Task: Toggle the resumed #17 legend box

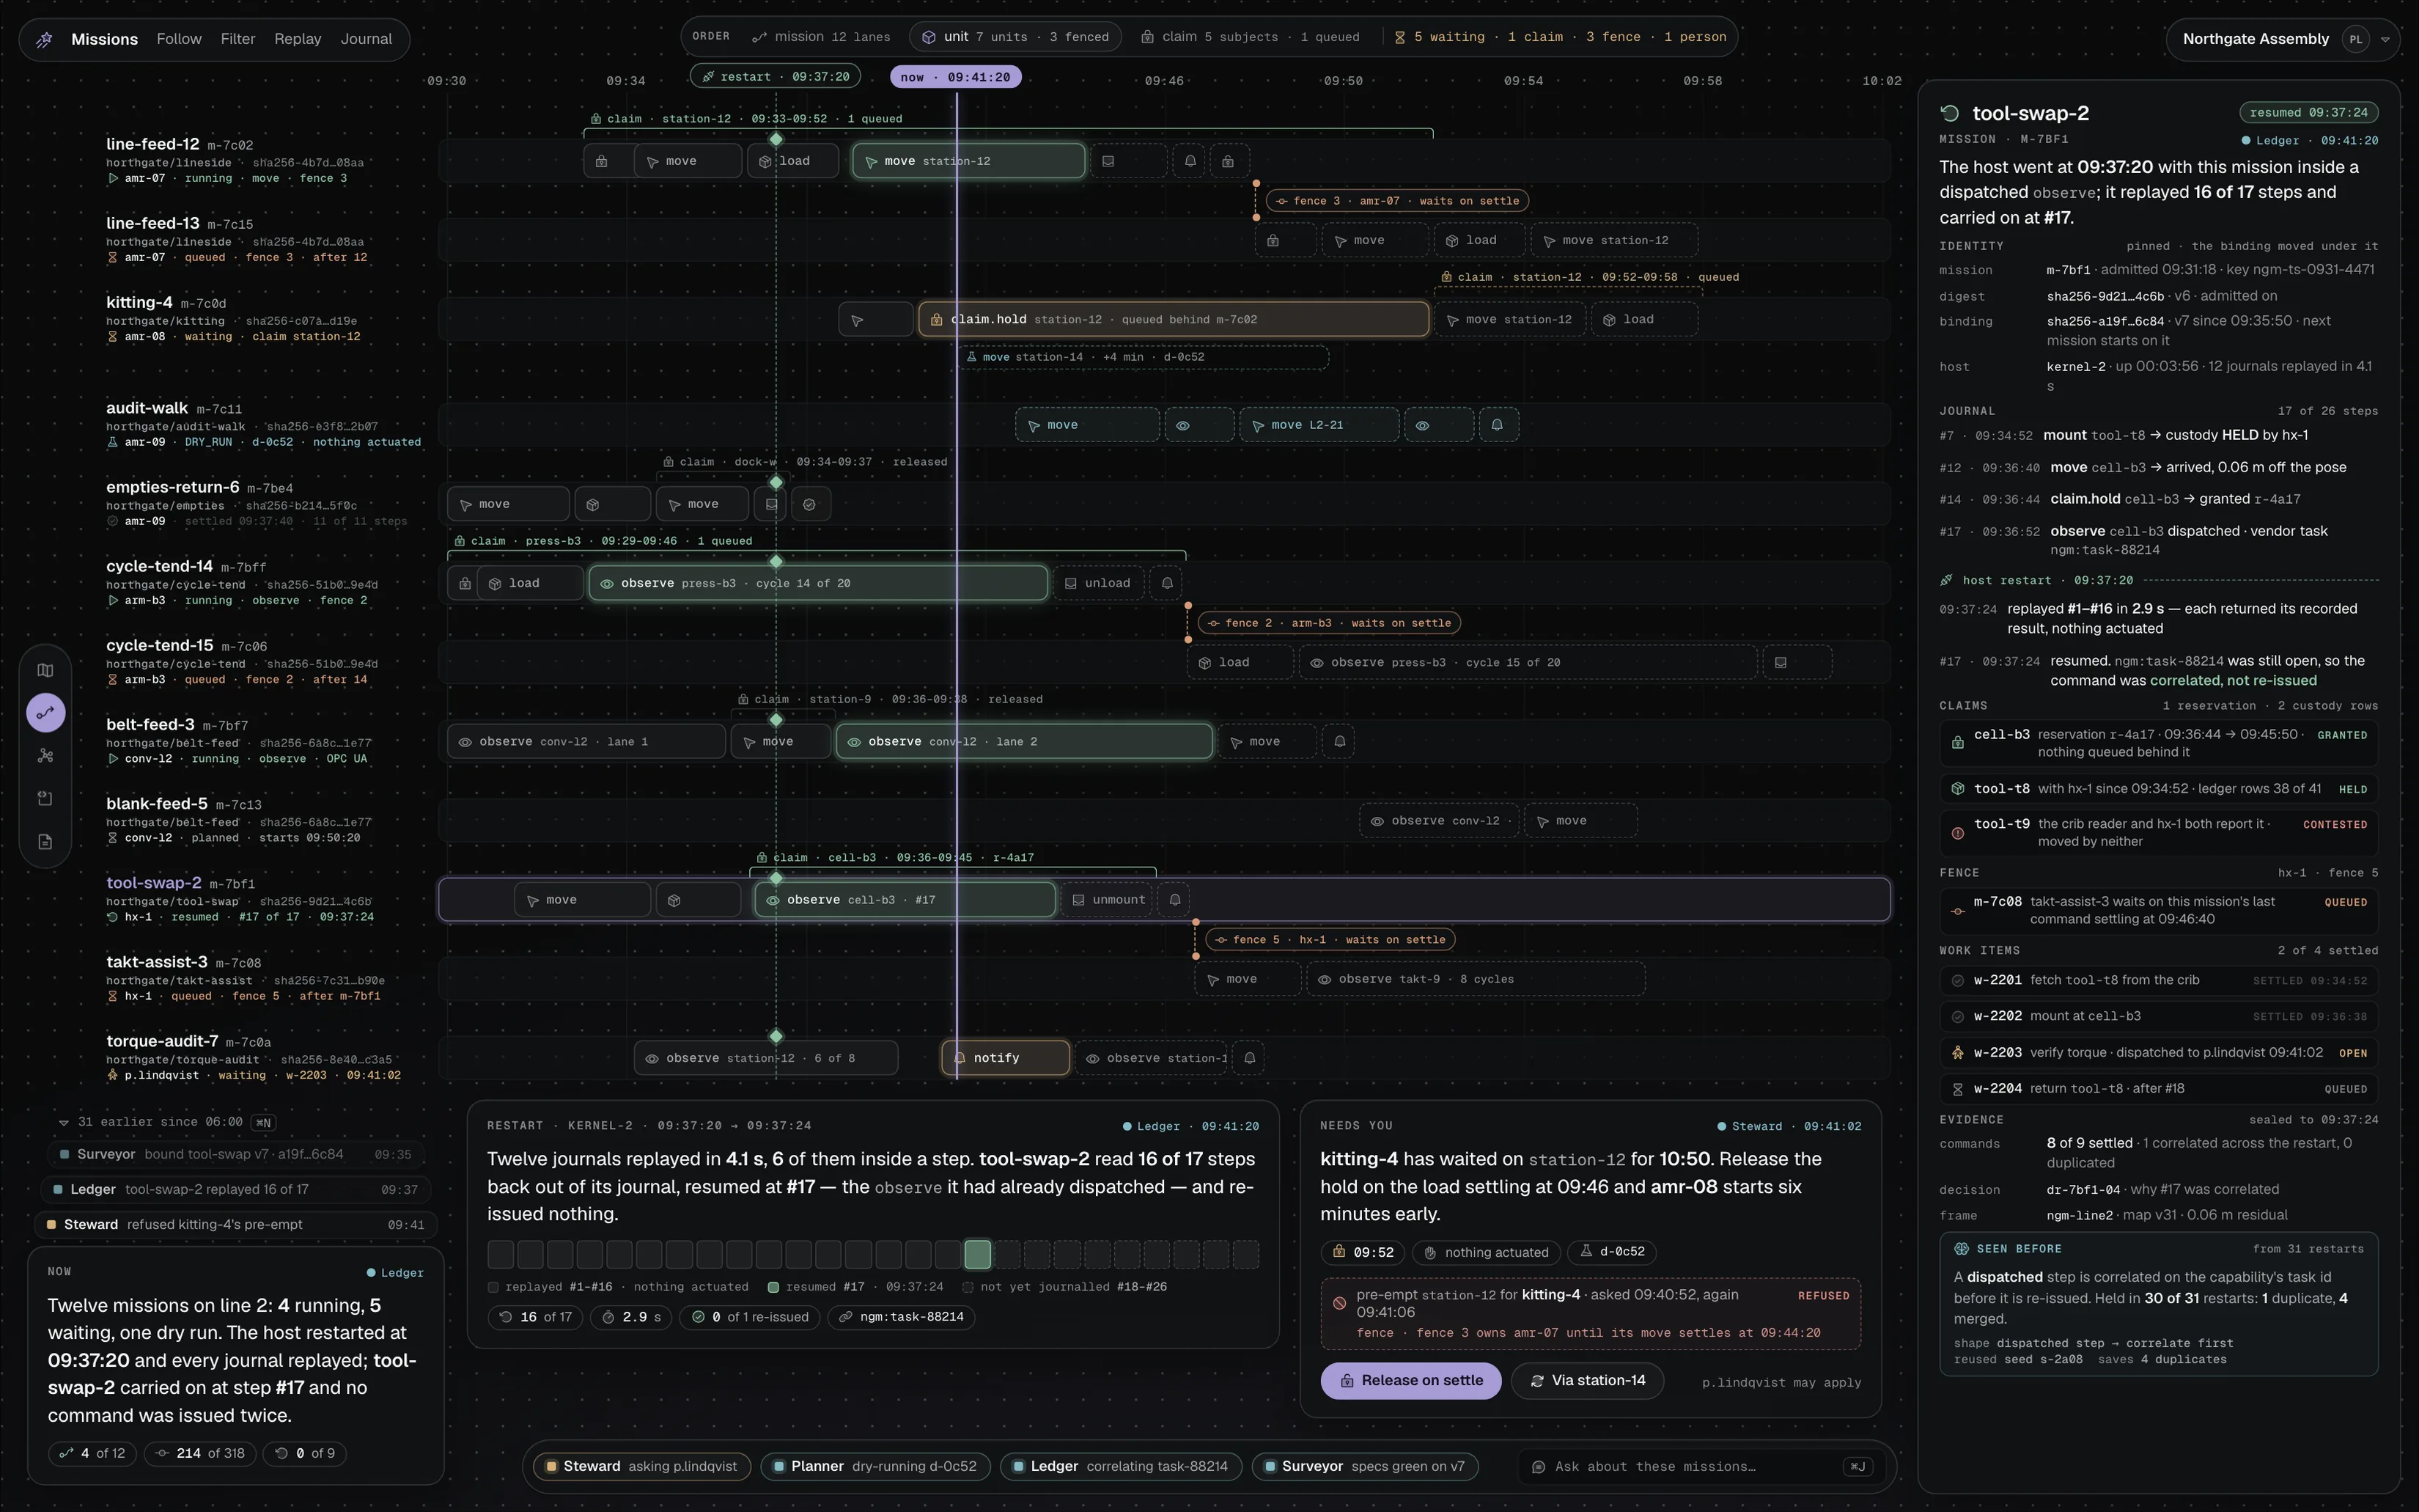Action: point(773,1287)
